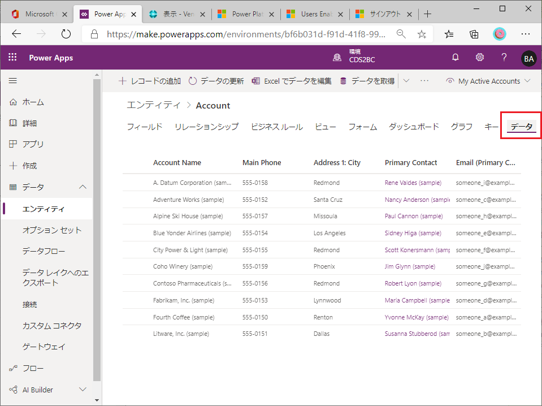542x406 pixels.
Task: Open the BA account avatar
Action: point(528,58)
